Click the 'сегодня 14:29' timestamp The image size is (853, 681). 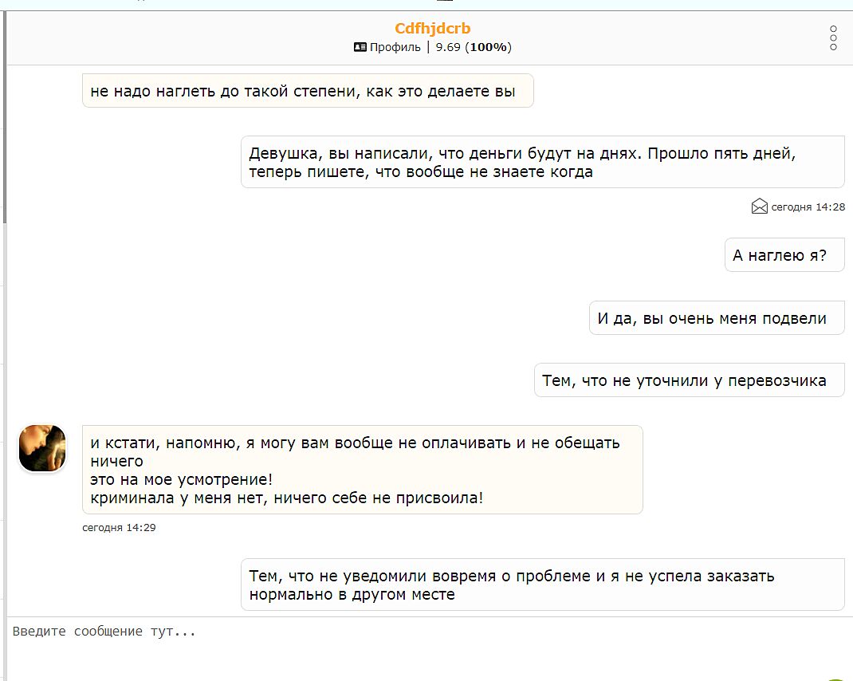pos(119,527)
